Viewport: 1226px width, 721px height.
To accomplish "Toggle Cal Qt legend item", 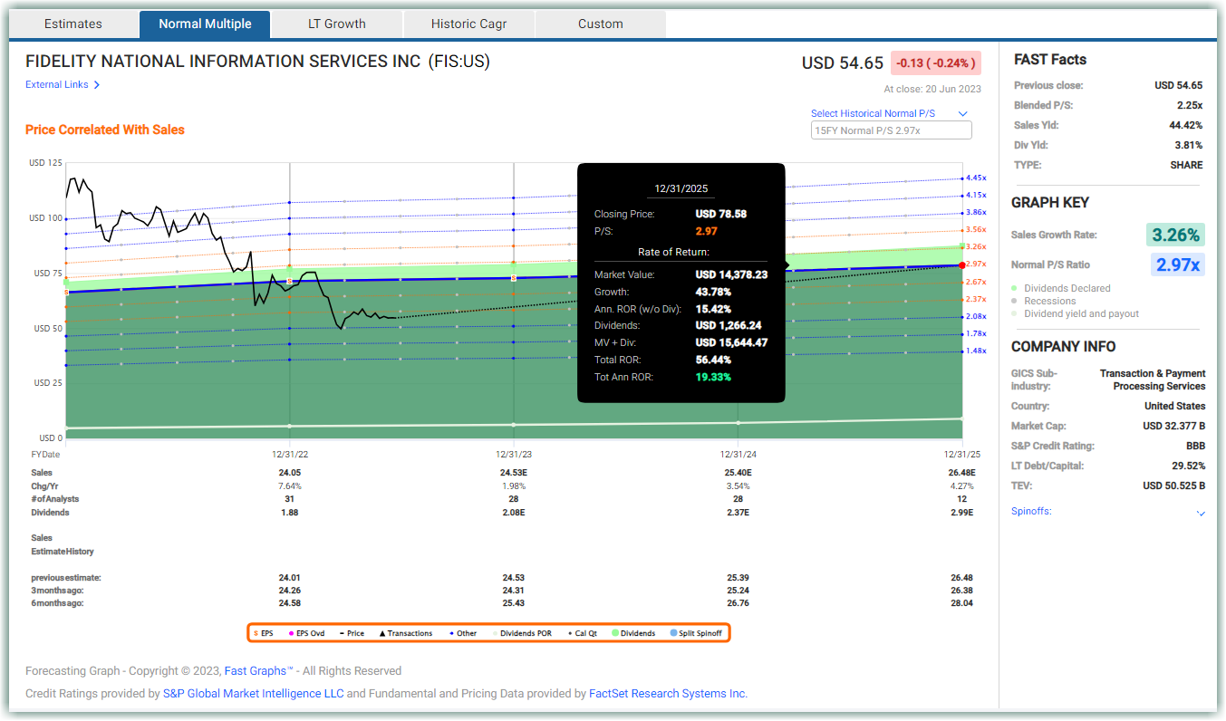I will (x=583, y=633).
